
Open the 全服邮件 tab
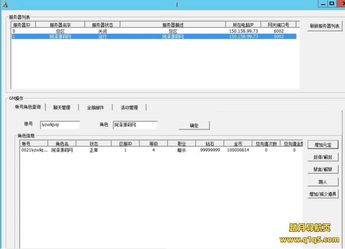coord(95,107)
